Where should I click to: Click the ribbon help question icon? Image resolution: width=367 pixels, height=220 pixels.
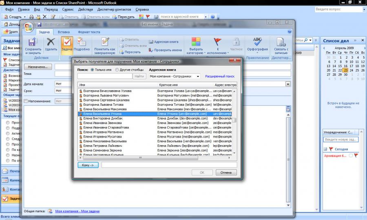[x=290, y=32]
